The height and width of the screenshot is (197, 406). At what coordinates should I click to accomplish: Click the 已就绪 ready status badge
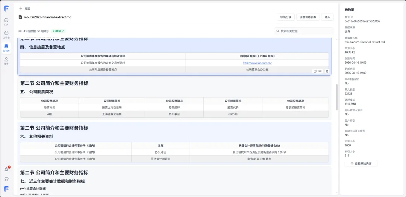pos(58,31)
